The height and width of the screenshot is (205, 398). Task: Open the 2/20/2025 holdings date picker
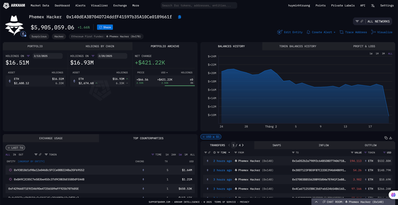coord(112,56)
